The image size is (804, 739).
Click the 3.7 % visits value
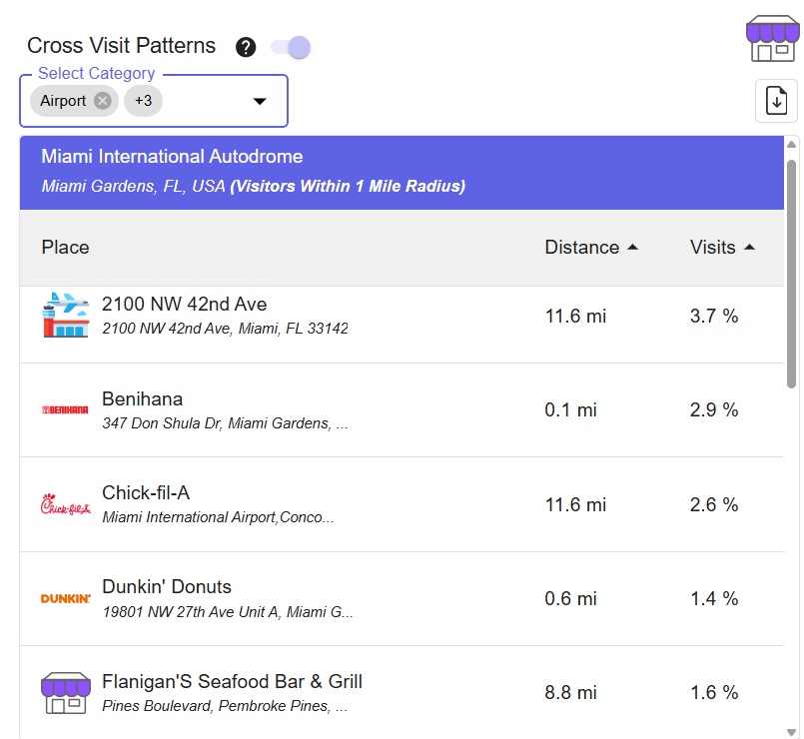(x=714, y=316)
